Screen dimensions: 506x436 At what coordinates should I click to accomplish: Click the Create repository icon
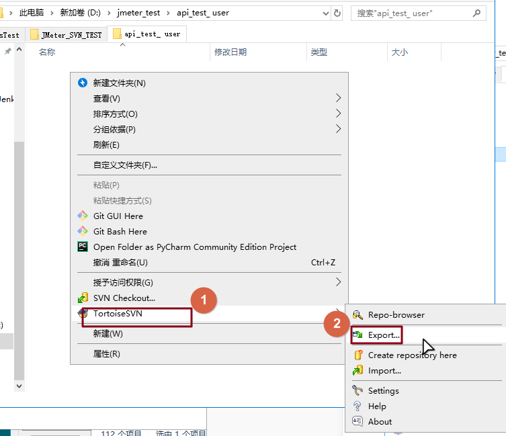(358, 355)
